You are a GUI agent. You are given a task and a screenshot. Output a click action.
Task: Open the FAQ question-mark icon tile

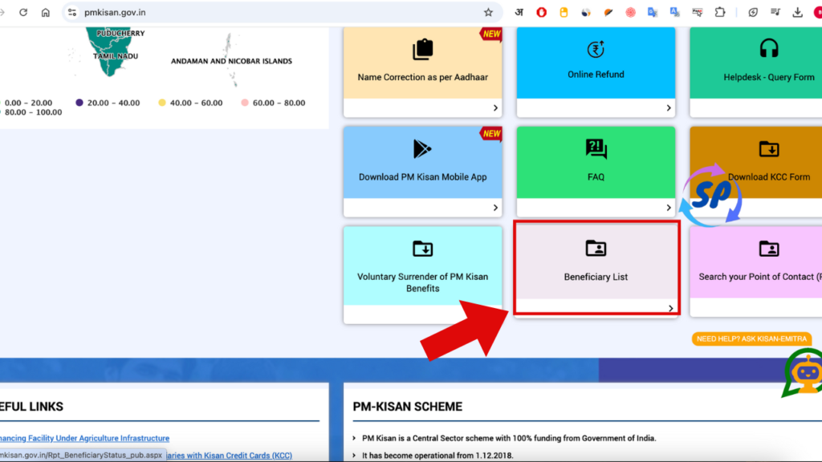596,149
